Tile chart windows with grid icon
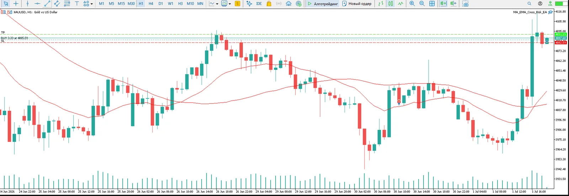This screenshot has height=196, width=569. click(432, 4)
